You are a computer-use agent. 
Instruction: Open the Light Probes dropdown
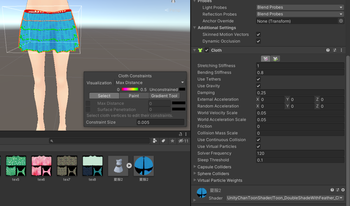coord(300,7)
